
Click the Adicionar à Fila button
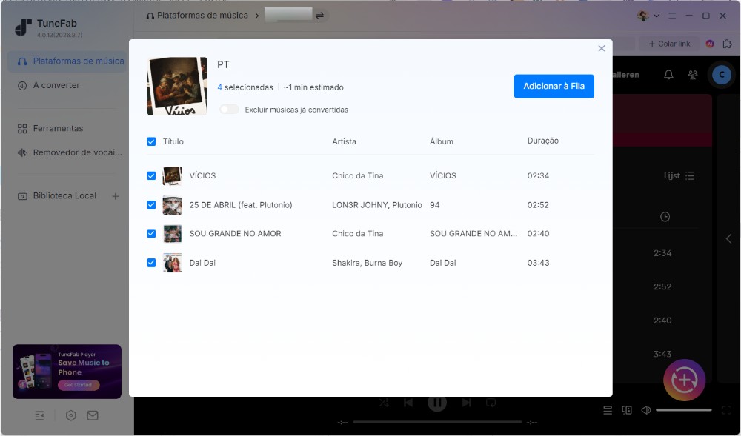tap(554, 87)
